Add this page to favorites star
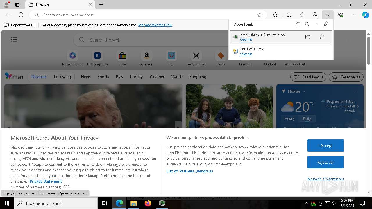The height and width of the screenshot is (209, 372). click(260, 15)
